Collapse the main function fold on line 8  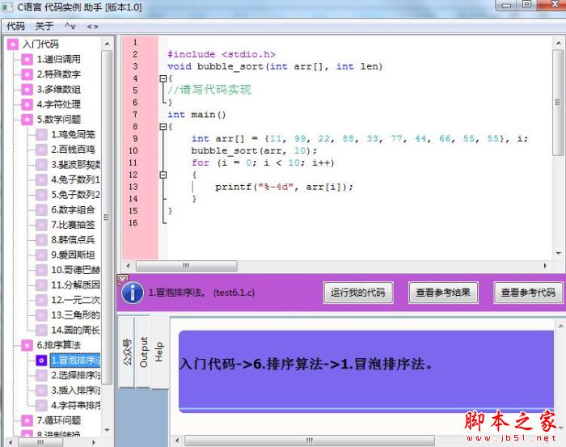(163, 127)
